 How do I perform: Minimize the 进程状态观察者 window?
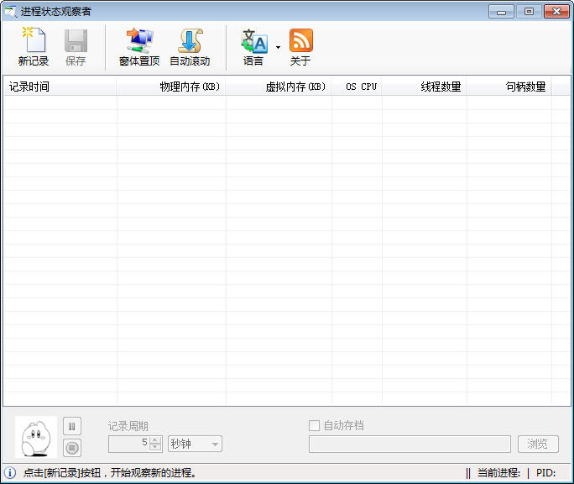pos(501,12)
